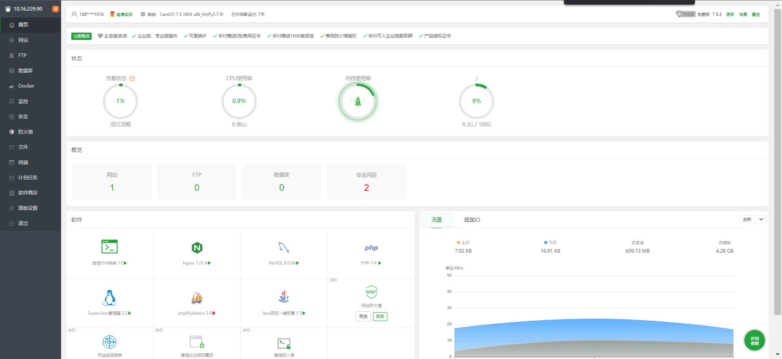Open the 全部 network interface dropdown

tap(753, 219)
